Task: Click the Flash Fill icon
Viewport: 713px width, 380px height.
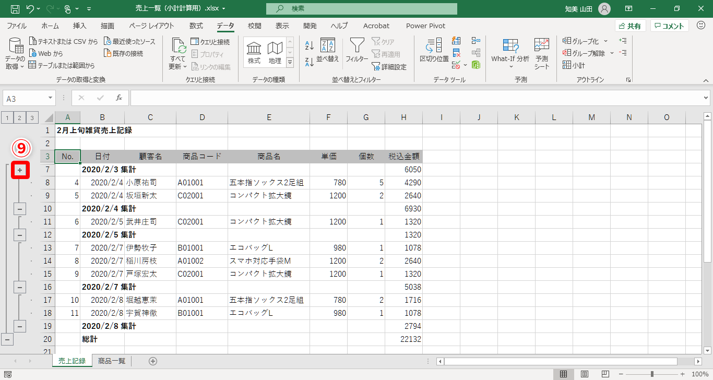Action: tap(456, 41)
